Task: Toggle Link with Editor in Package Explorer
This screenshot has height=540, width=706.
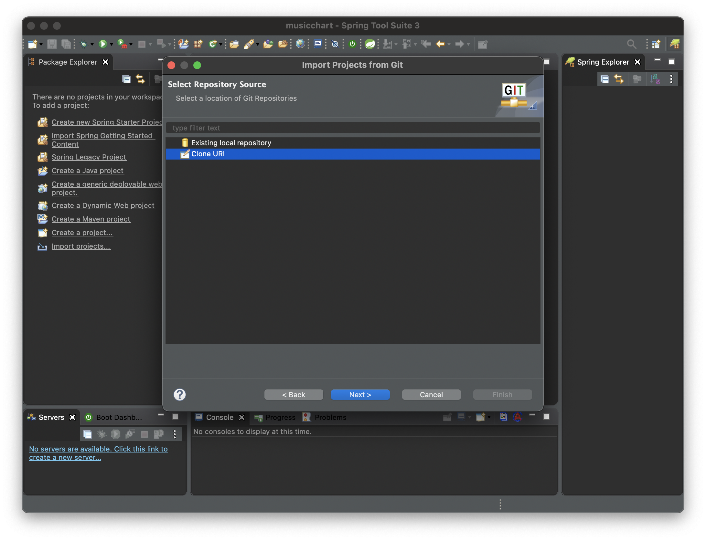Action: click(140, 79)
